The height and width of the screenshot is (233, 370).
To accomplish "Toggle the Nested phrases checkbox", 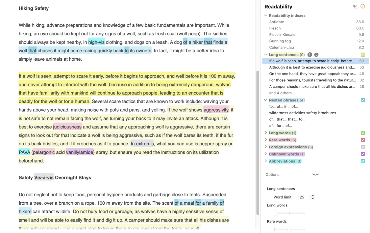I will [x=363, y=100].
